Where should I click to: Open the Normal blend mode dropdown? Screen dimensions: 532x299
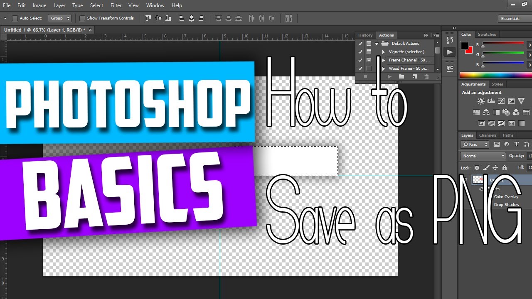(483, 156)
